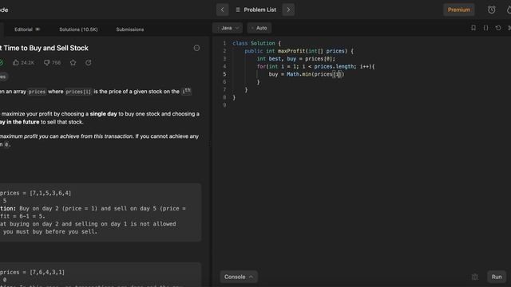Screen dimensions: 511x287
Task: Click the 'prices = [7,1,5,3,6,4]' example text
Action: pos(35,193)
